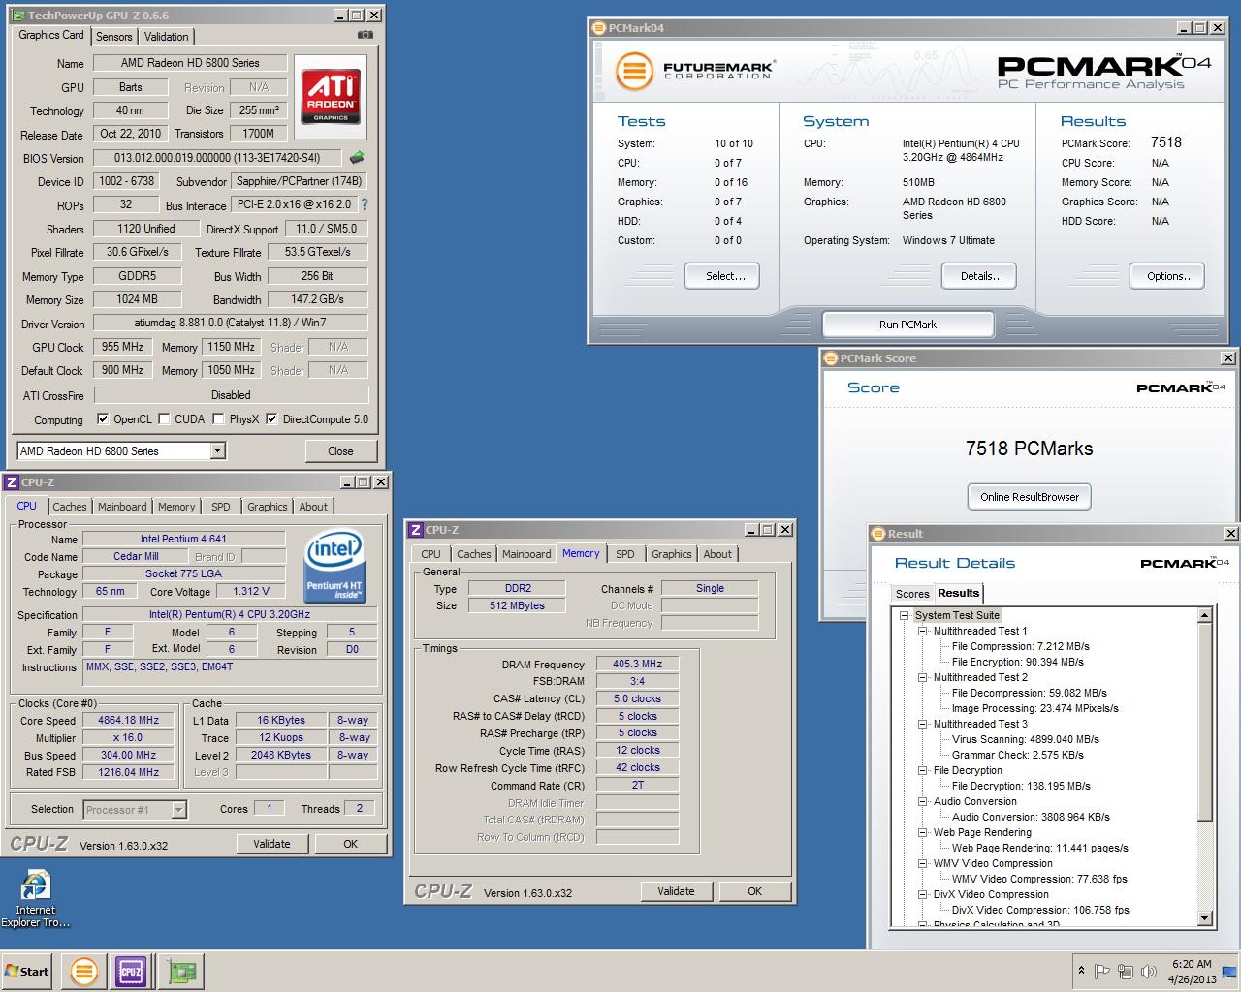
Task: Click the GPU-Z screenshot camera icon
Action: tap(365, 36)
